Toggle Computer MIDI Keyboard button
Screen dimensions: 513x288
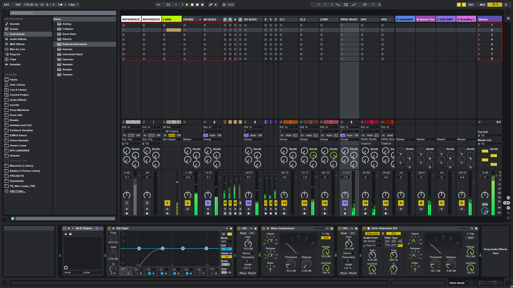pos(464,5)
